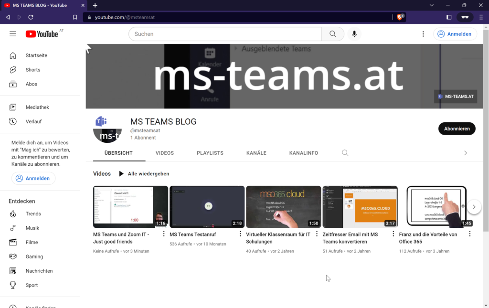The image size is (489, 308).
Task: Open options for Virtueller Klassenraum video
Action: click(317, 234)
